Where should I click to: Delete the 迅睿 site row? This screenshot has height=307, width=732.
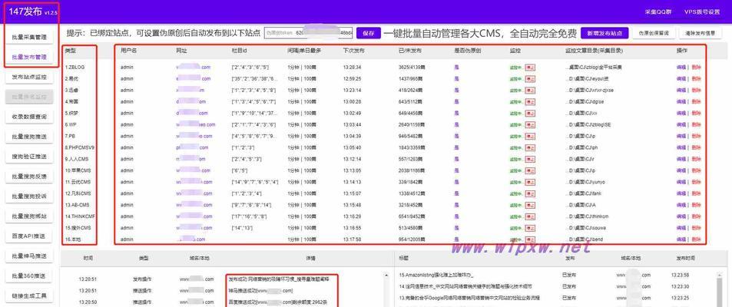click(x=696, y=90)
